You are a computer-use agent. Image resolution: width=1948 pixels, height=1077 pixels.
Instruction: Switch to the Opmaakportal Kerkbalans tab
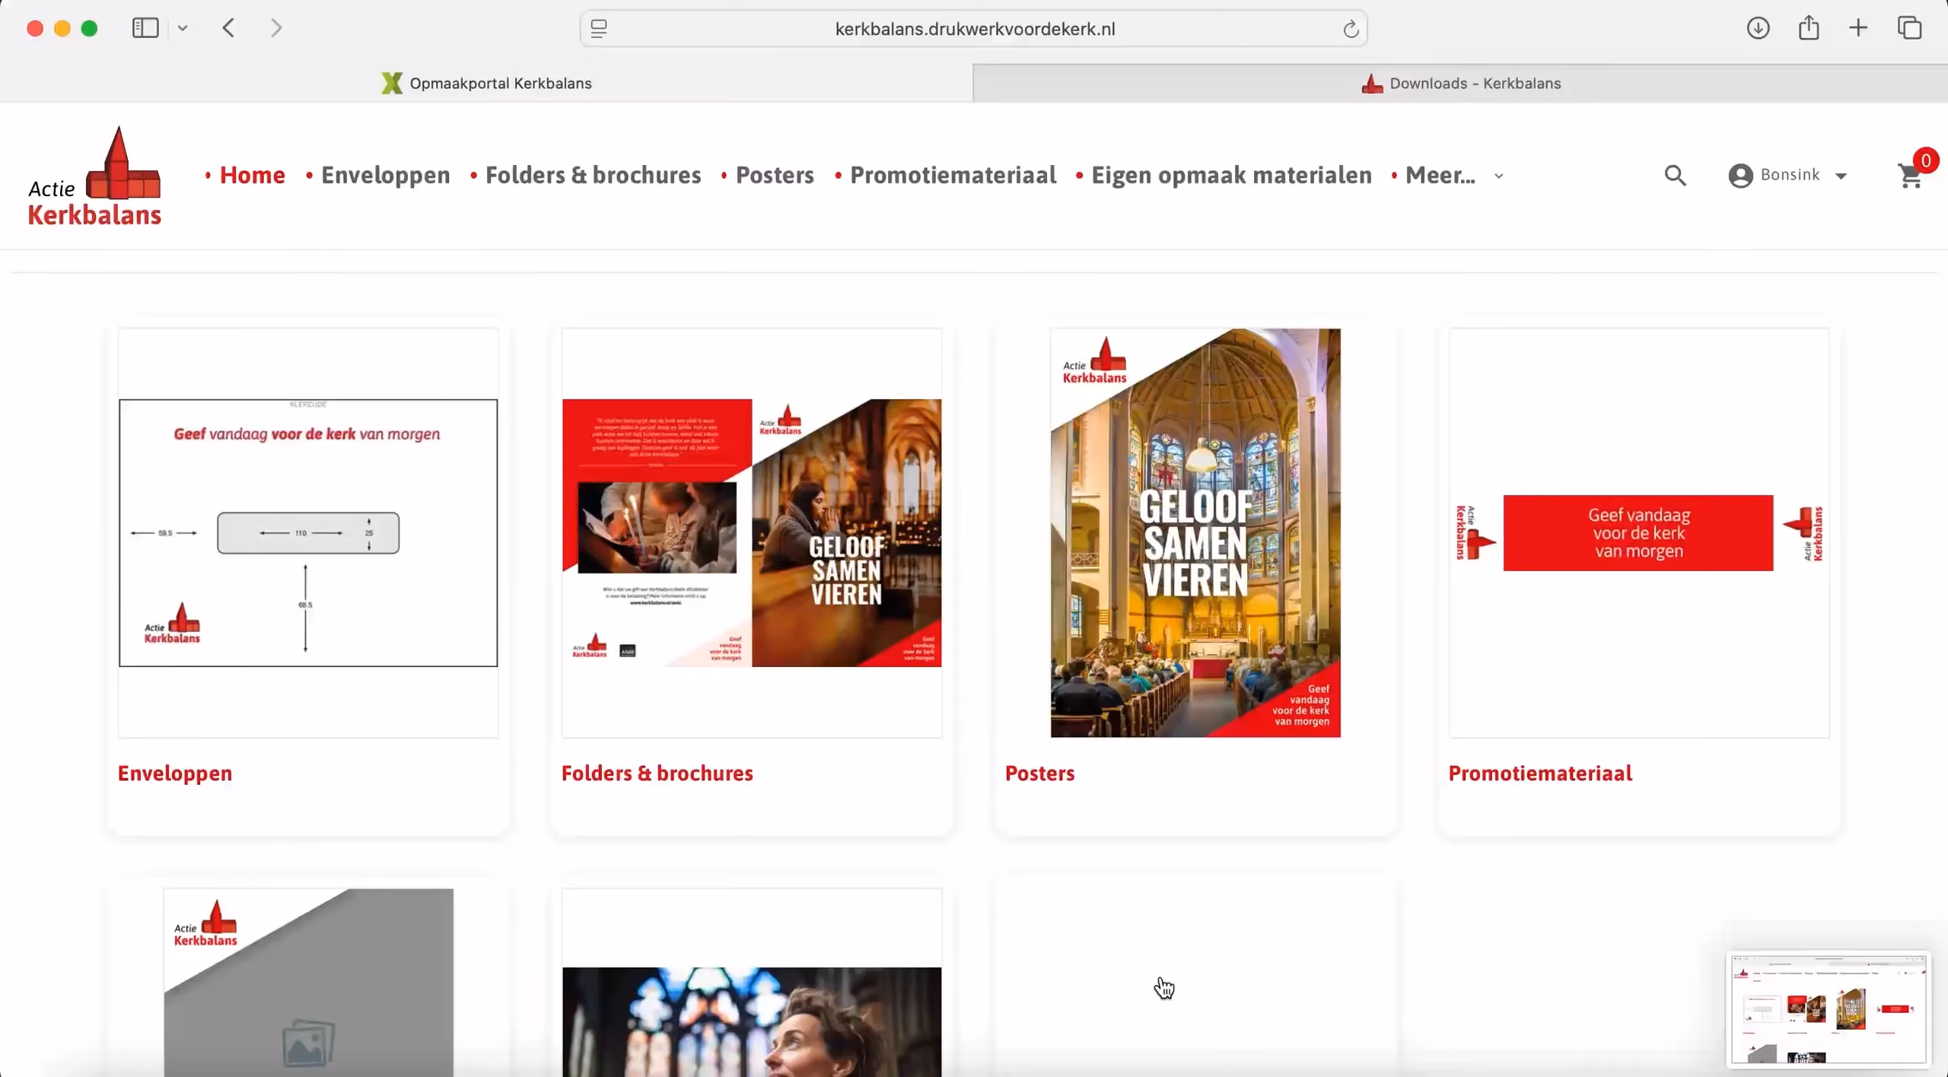[487, 83]
